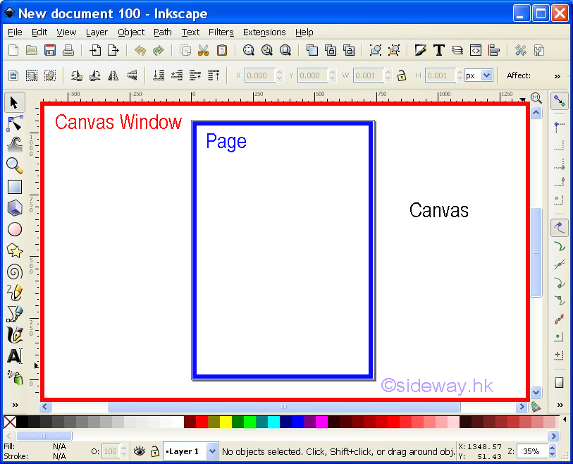573x464 pixels.
Task: Toggle visibility of the current layer
Action: pyautogui.click(x=140, y=451)
